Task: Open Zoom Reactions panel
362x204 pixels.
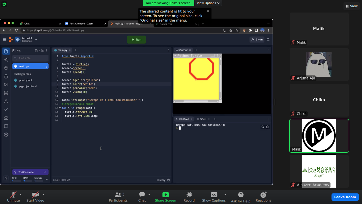Action: [263, 196]
